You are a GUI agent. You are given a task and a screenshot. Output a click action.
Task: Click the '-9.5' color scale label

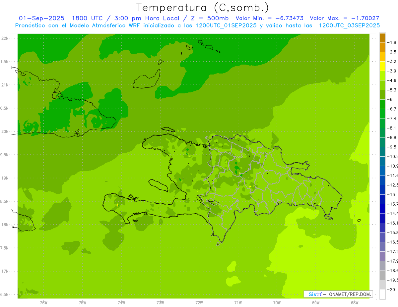pyautogui.click(x=392, y=147)
